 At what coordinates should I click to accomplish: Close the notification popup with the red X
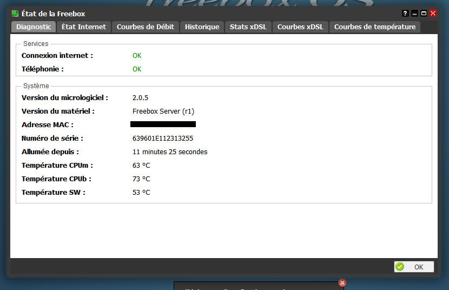(342, 283)
